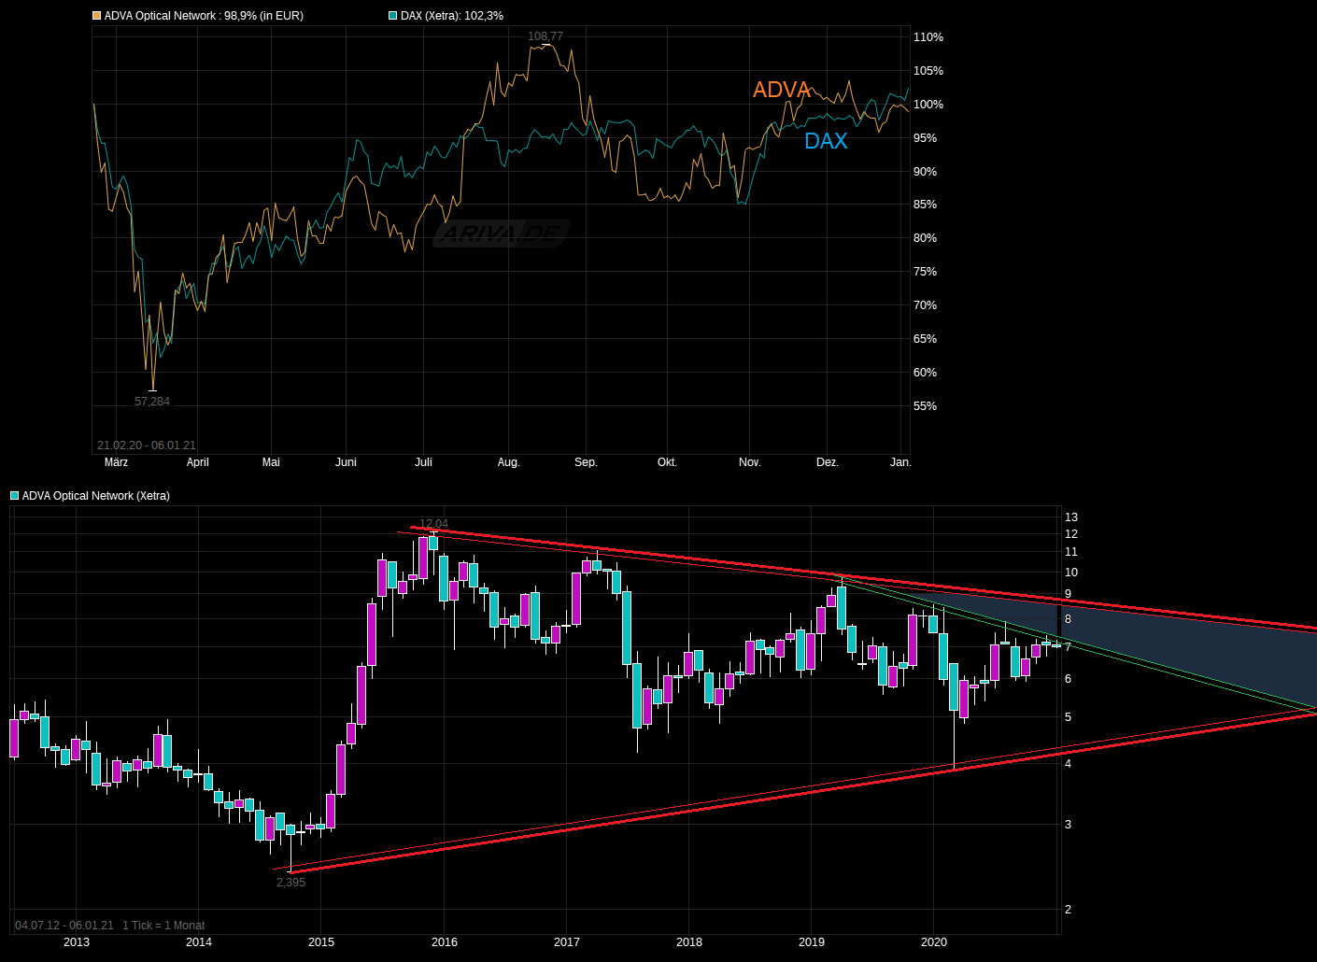
Task: Click the 2,395 low label on candlestick chart
Action: (290, 881)
